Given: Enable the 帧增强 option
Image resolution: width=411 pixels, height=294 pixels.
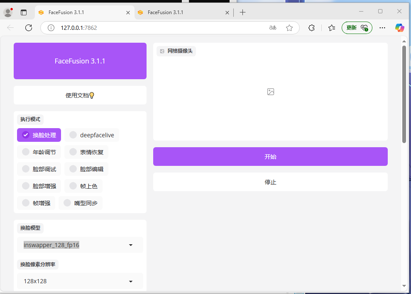Looking at the screenshot, I should tap(36, 203).
